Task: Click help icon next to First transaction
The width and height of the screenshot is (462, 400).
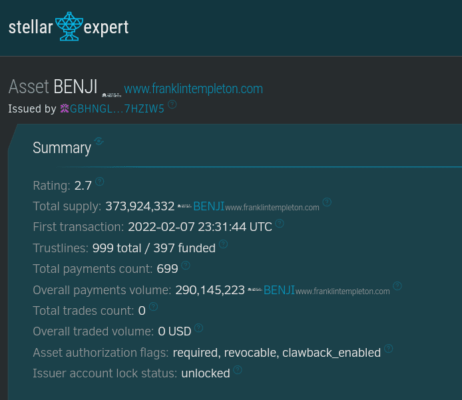Action: coord(280,224)
